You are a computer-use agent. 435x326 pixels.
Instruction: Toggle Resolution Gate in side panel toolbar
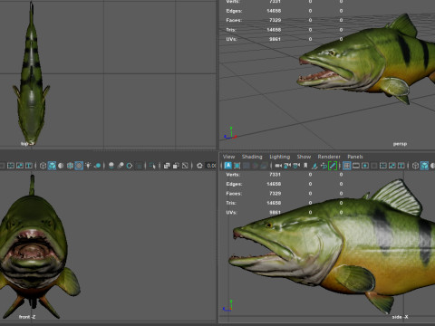pos(365,166)
